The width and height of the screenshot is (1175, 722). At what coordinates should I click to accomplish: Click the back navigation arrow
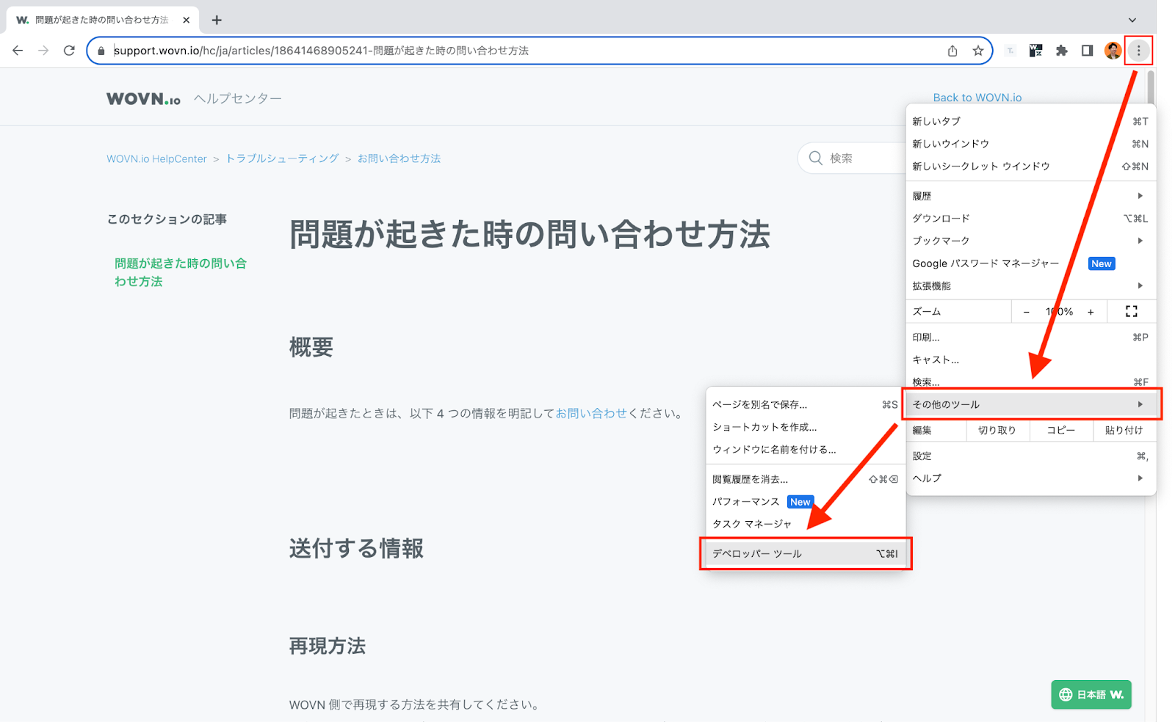[18, 51]
